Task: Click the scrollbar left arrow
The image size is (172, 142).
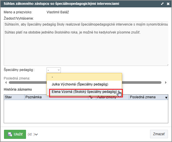Action: 6,83
